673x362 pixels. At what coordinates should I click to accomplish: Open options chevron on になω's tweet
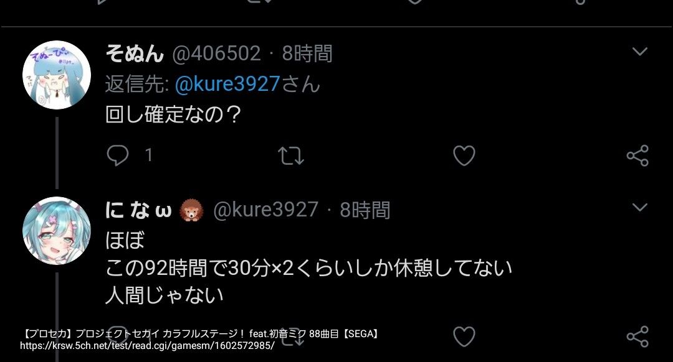tap(639, 207)
